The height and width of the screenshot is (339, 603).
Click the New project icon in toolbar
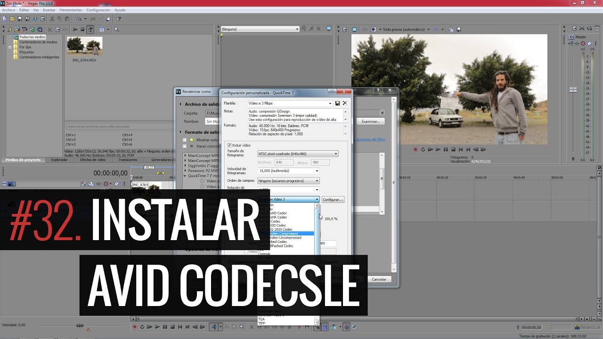coord(4,19)
